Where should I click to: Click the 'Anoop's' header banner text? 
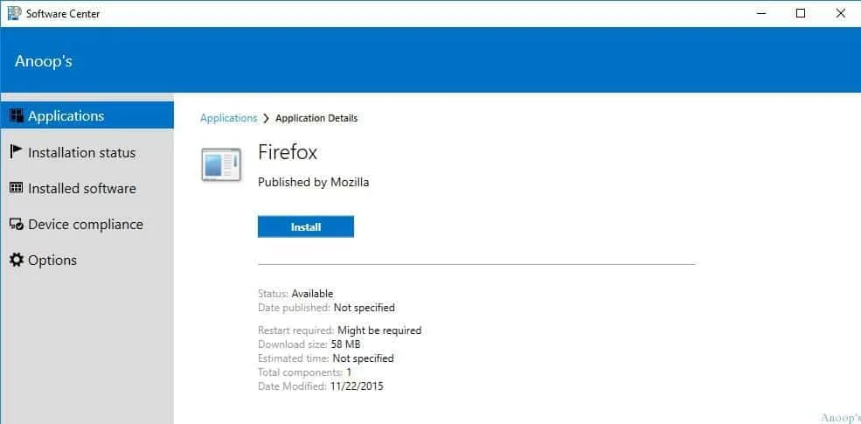[x=43, y=61]
